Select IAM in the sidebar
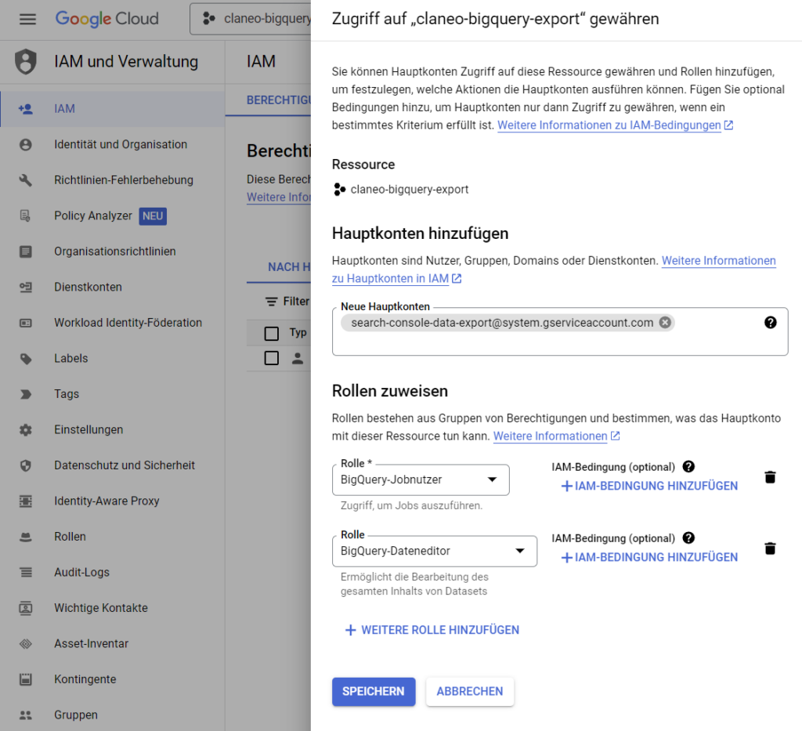The image size is (802, 731). click(113, 109)
